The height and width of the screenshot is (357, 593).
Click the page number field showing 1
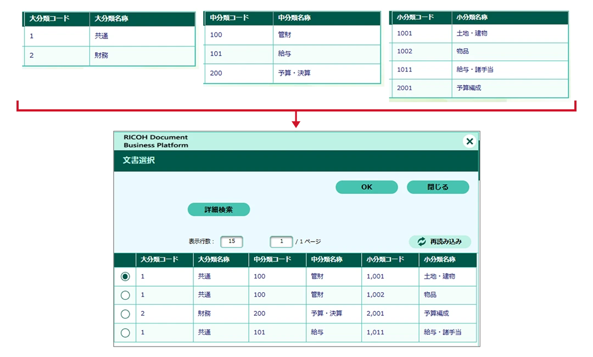click(281, 242)
